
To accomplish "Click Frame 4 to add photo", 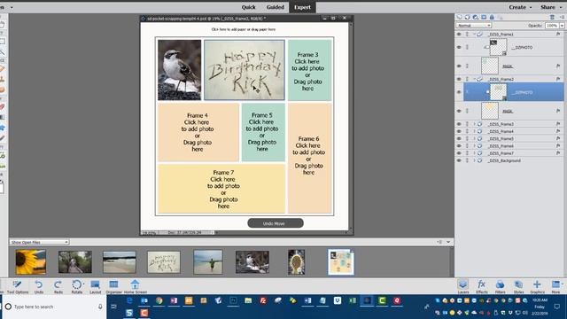I will click(x=198, y=132).
